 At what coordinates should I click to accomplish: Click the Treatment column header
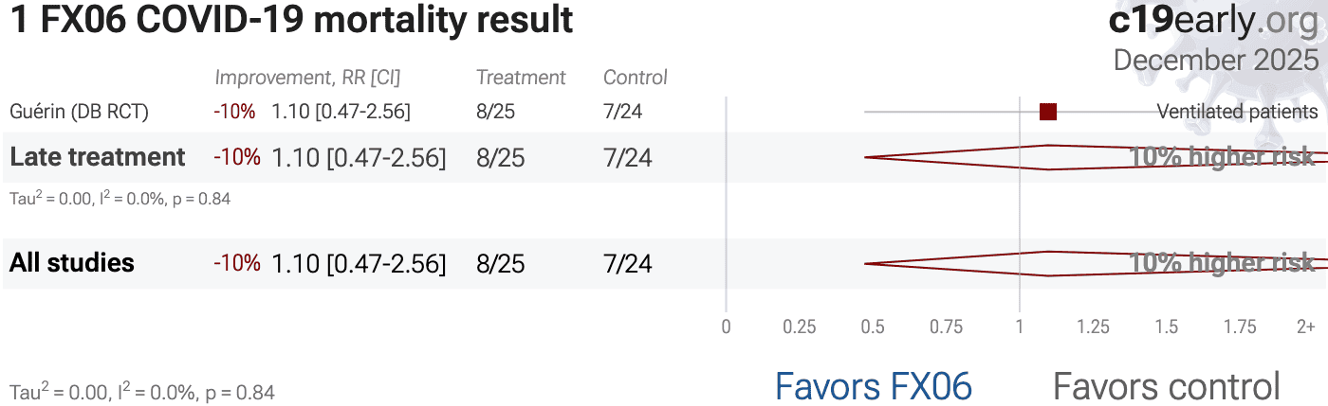point(521,78)
